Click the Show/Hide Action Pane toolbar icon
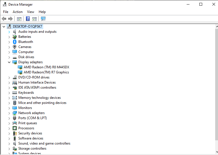 pos(34,19)
